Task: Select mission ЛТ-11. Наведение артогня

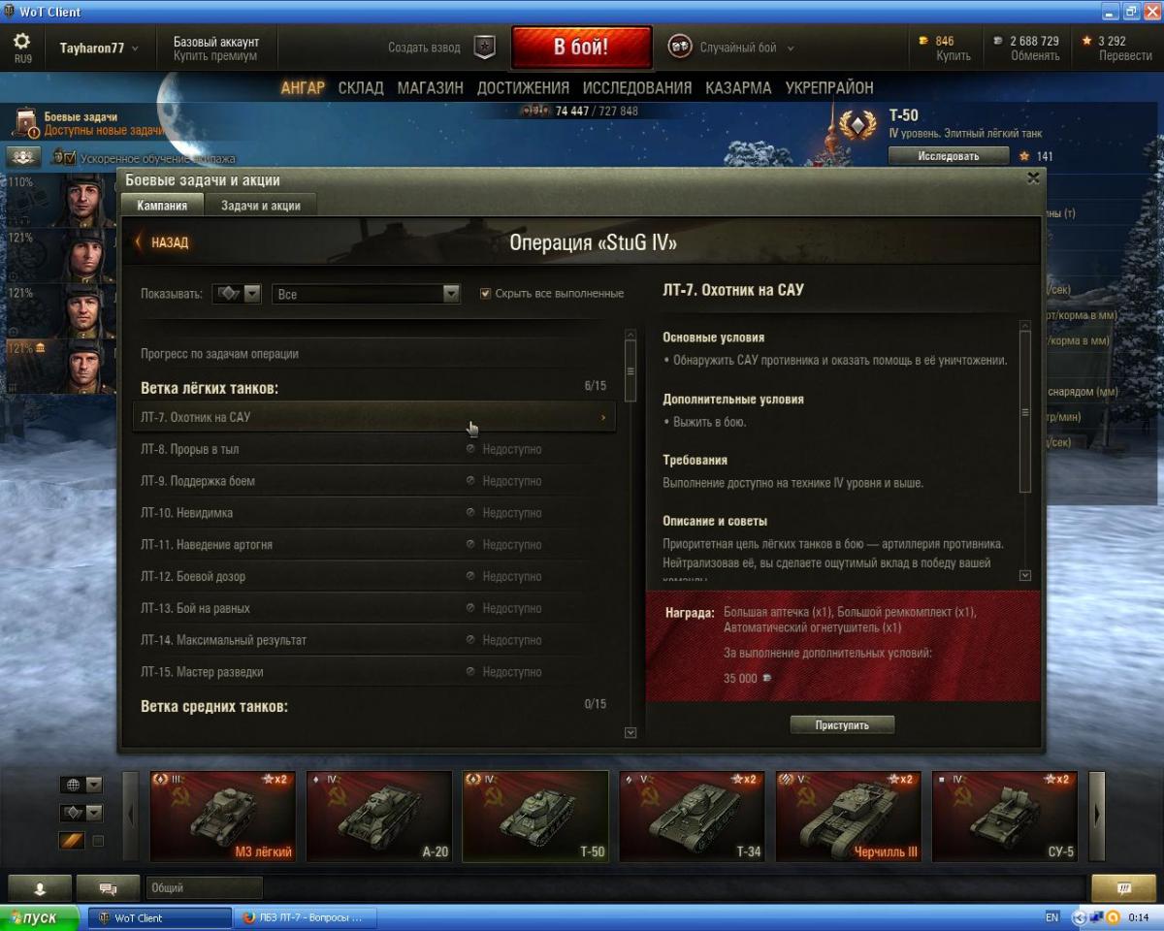Action: [373, 545]
